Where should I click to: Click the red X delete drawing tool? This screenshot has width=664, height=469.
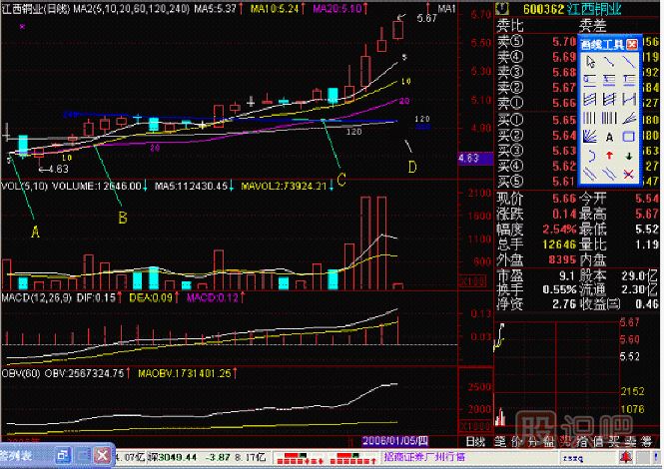(x=628, y=174)
